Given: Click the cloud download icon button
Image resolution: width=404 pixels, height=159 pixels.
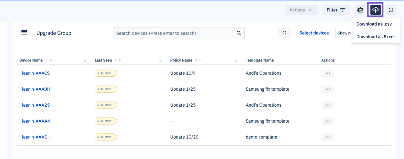Looking at the screenshot, I should [376, 10].
